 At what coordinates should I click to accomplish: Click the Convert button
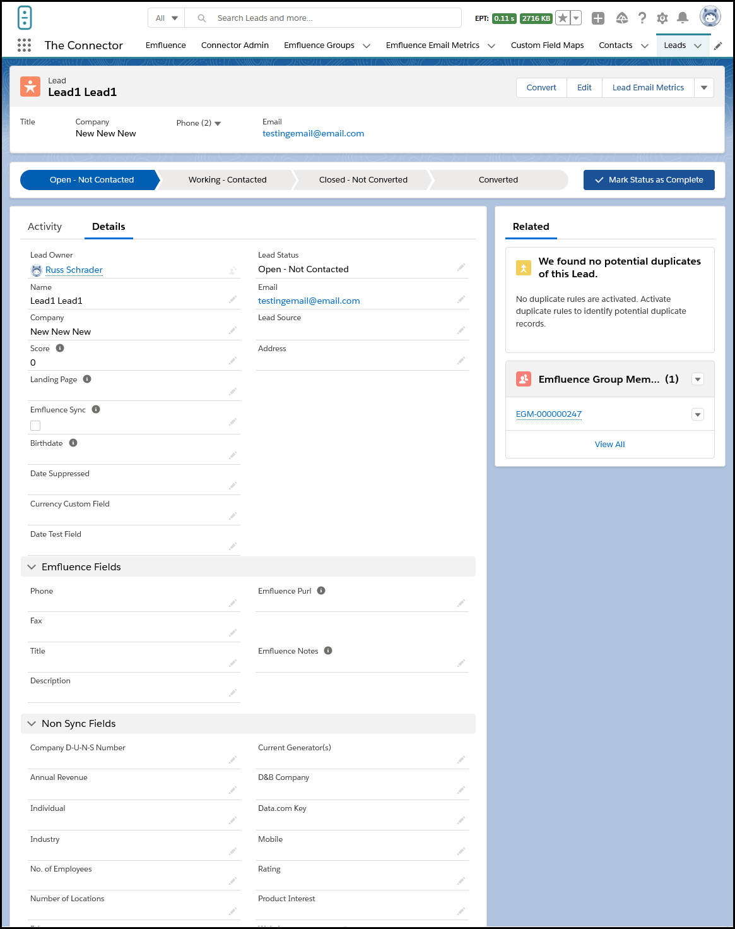[541, 88]
